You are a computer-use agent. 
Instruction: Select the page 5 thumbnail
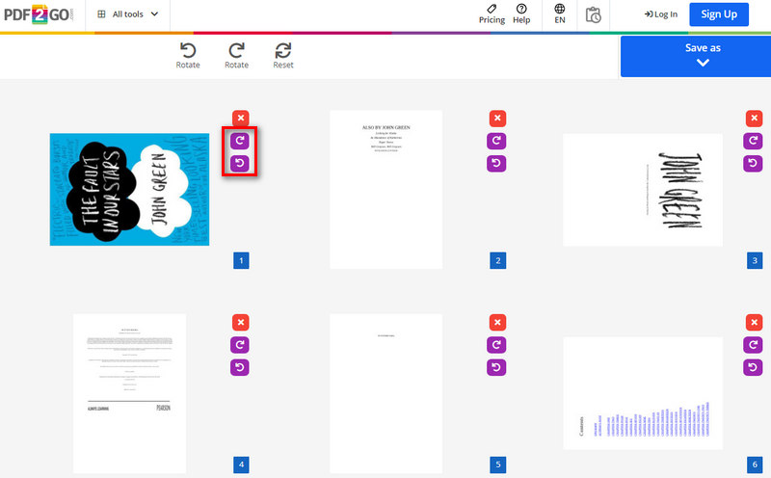click(386, 393)
